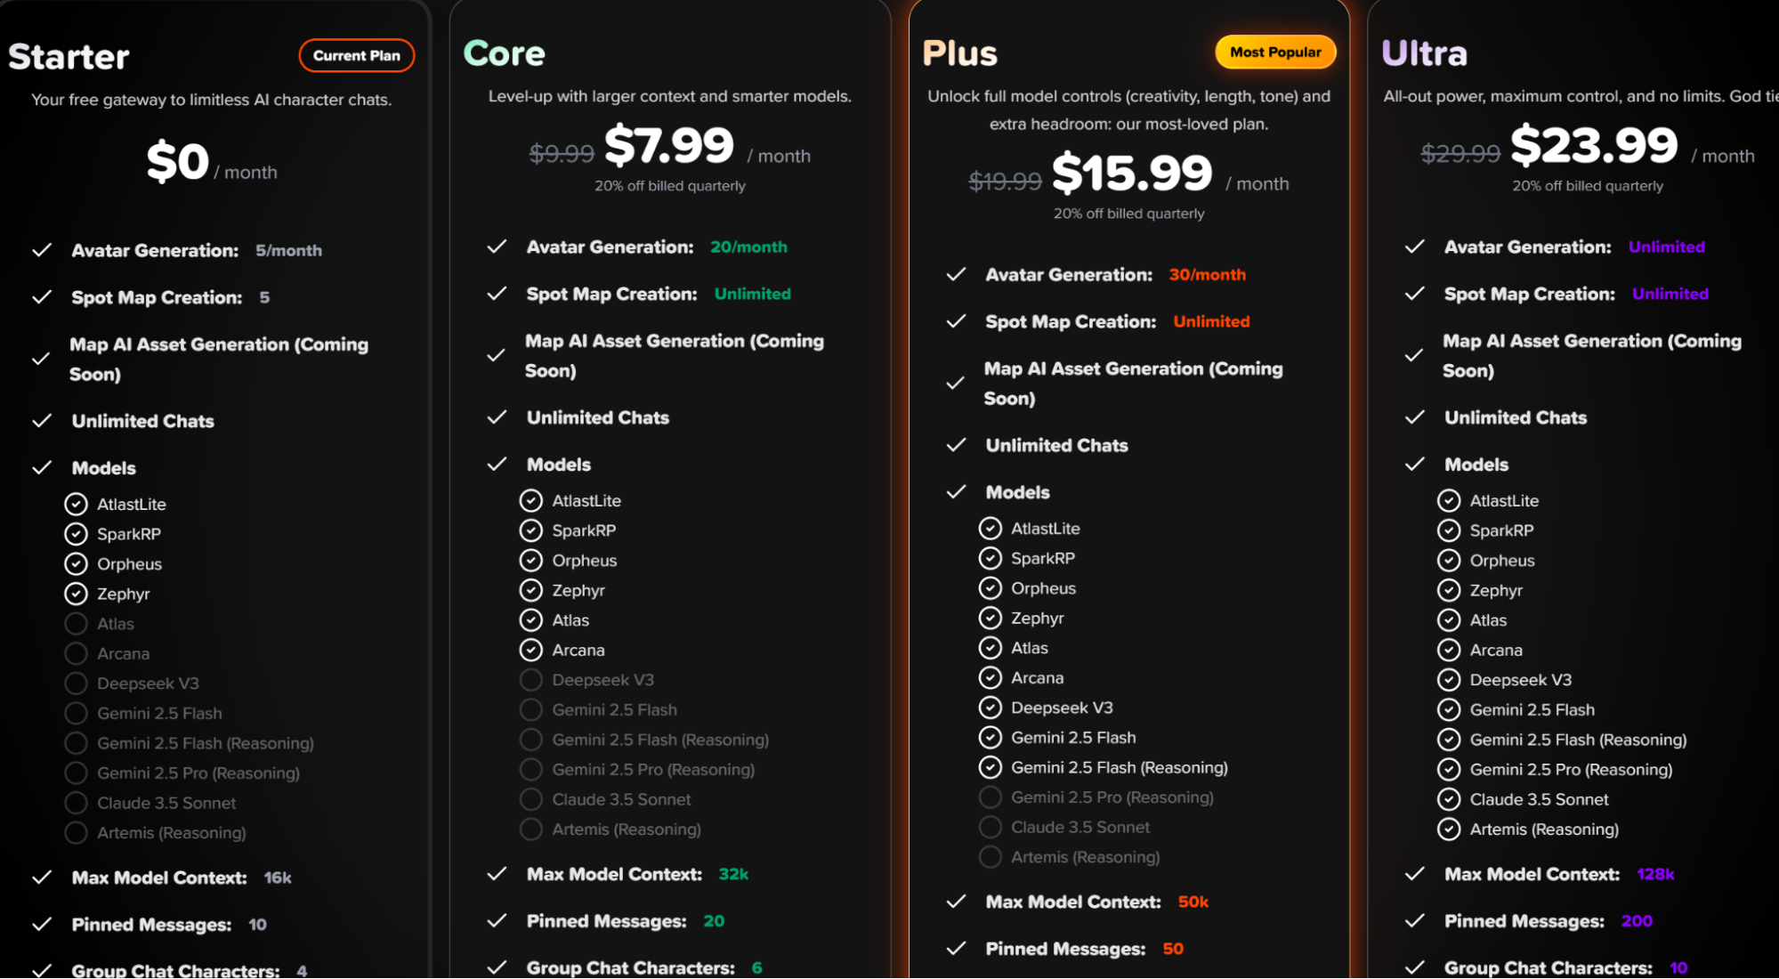The height and width of the screenshot is (979, 1779).
Task: Click the Core plan title
Action: 504,53
